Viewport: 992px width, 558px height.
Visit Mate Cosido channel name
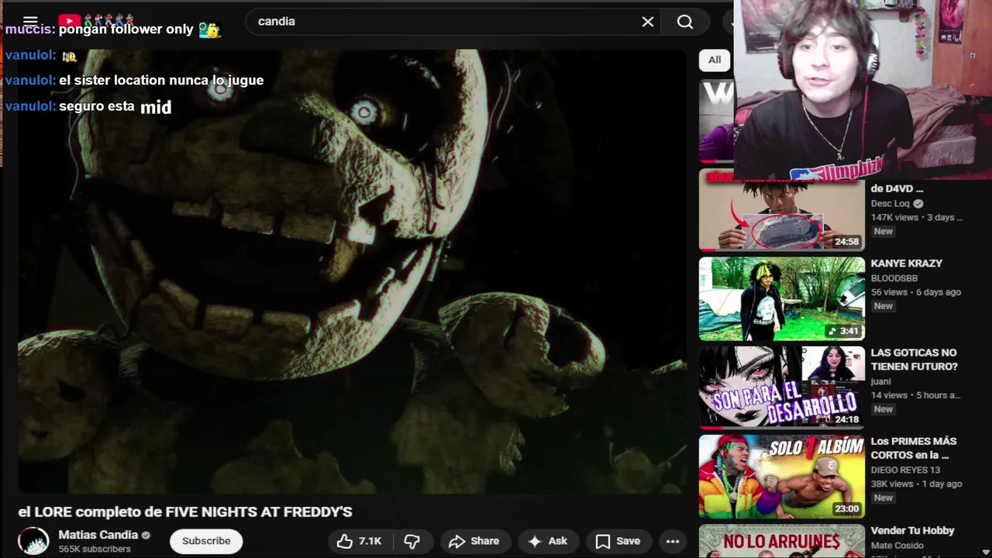tap(898, 546)
